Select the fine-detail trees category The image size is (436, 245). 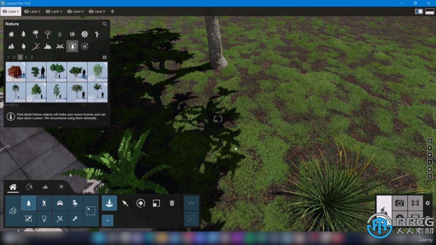coord(72,46)
